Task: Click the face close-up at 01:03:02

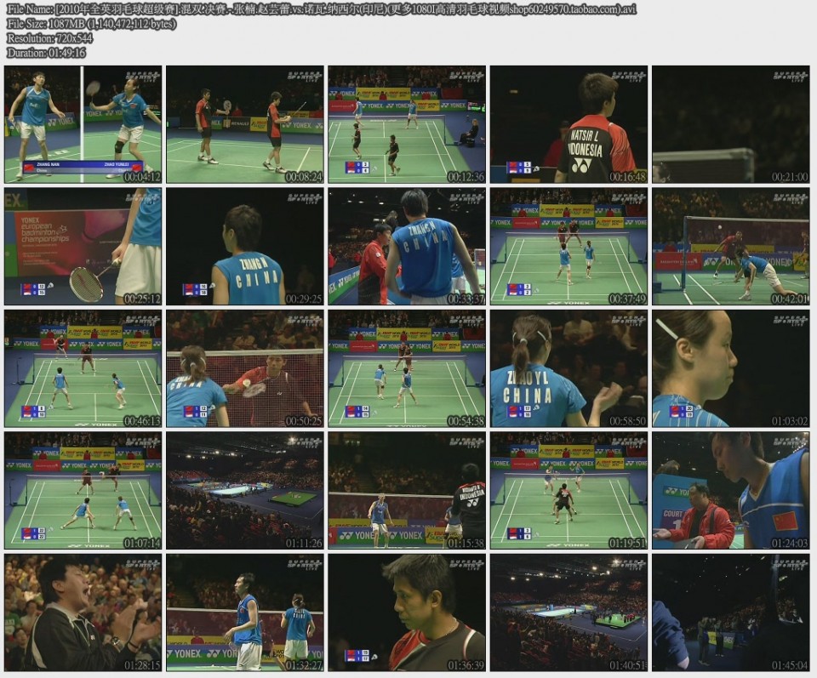Action: (730, 368)
